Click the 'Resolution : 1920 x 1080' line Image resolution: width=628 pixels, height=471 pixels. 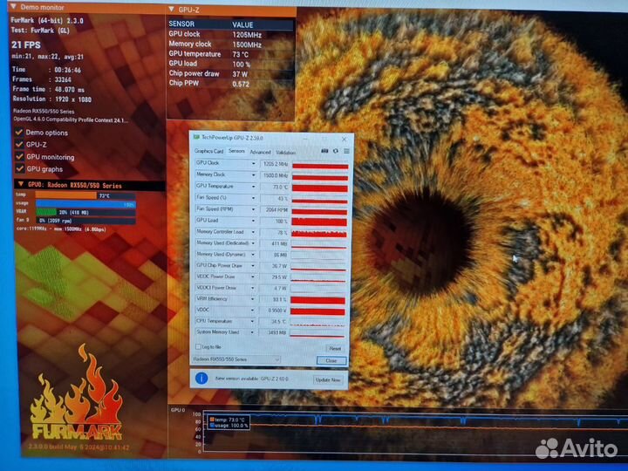pyautogui.click(x=52, y=99)
